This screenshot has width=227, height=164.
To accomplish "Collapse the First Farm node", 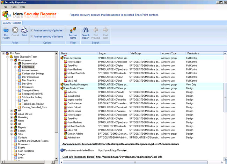I will click(3, 53).
